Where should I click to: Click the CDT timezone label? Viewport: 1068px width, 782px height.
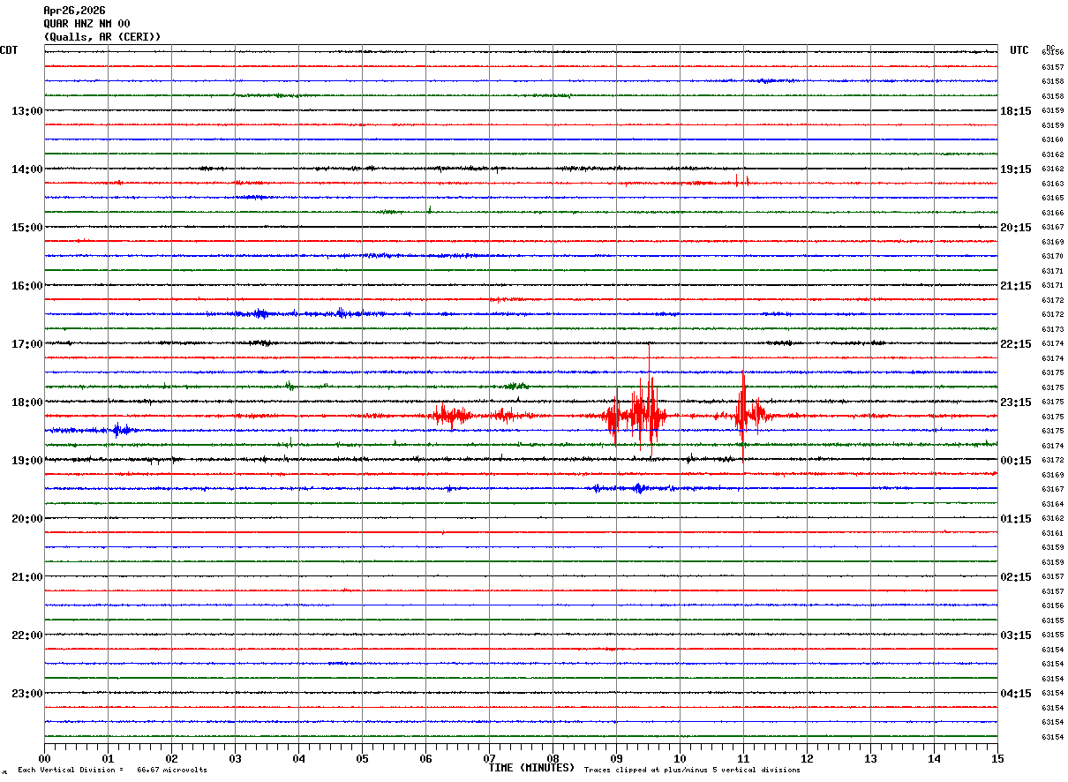coord(9,50)
